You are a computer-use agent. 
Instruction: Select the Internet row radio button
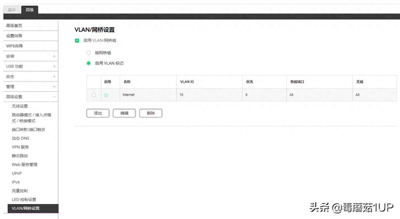(94, 95)
